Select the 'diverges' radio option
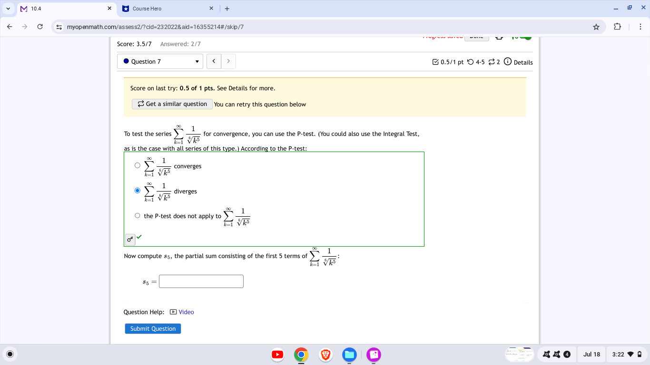Viewport: 650px width, 365px height. (138, 191)
